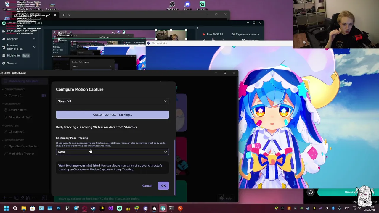Click Bluetooth icon in system tray
Image resolution: width=379 pixels, height=213 pixels.
tap(333, 208)
